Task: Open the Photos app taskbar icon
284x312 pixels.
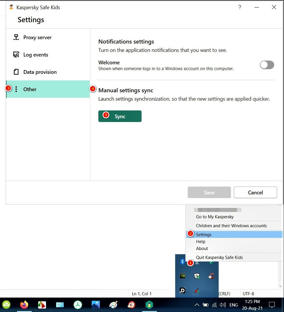Action: pos(96,305)
